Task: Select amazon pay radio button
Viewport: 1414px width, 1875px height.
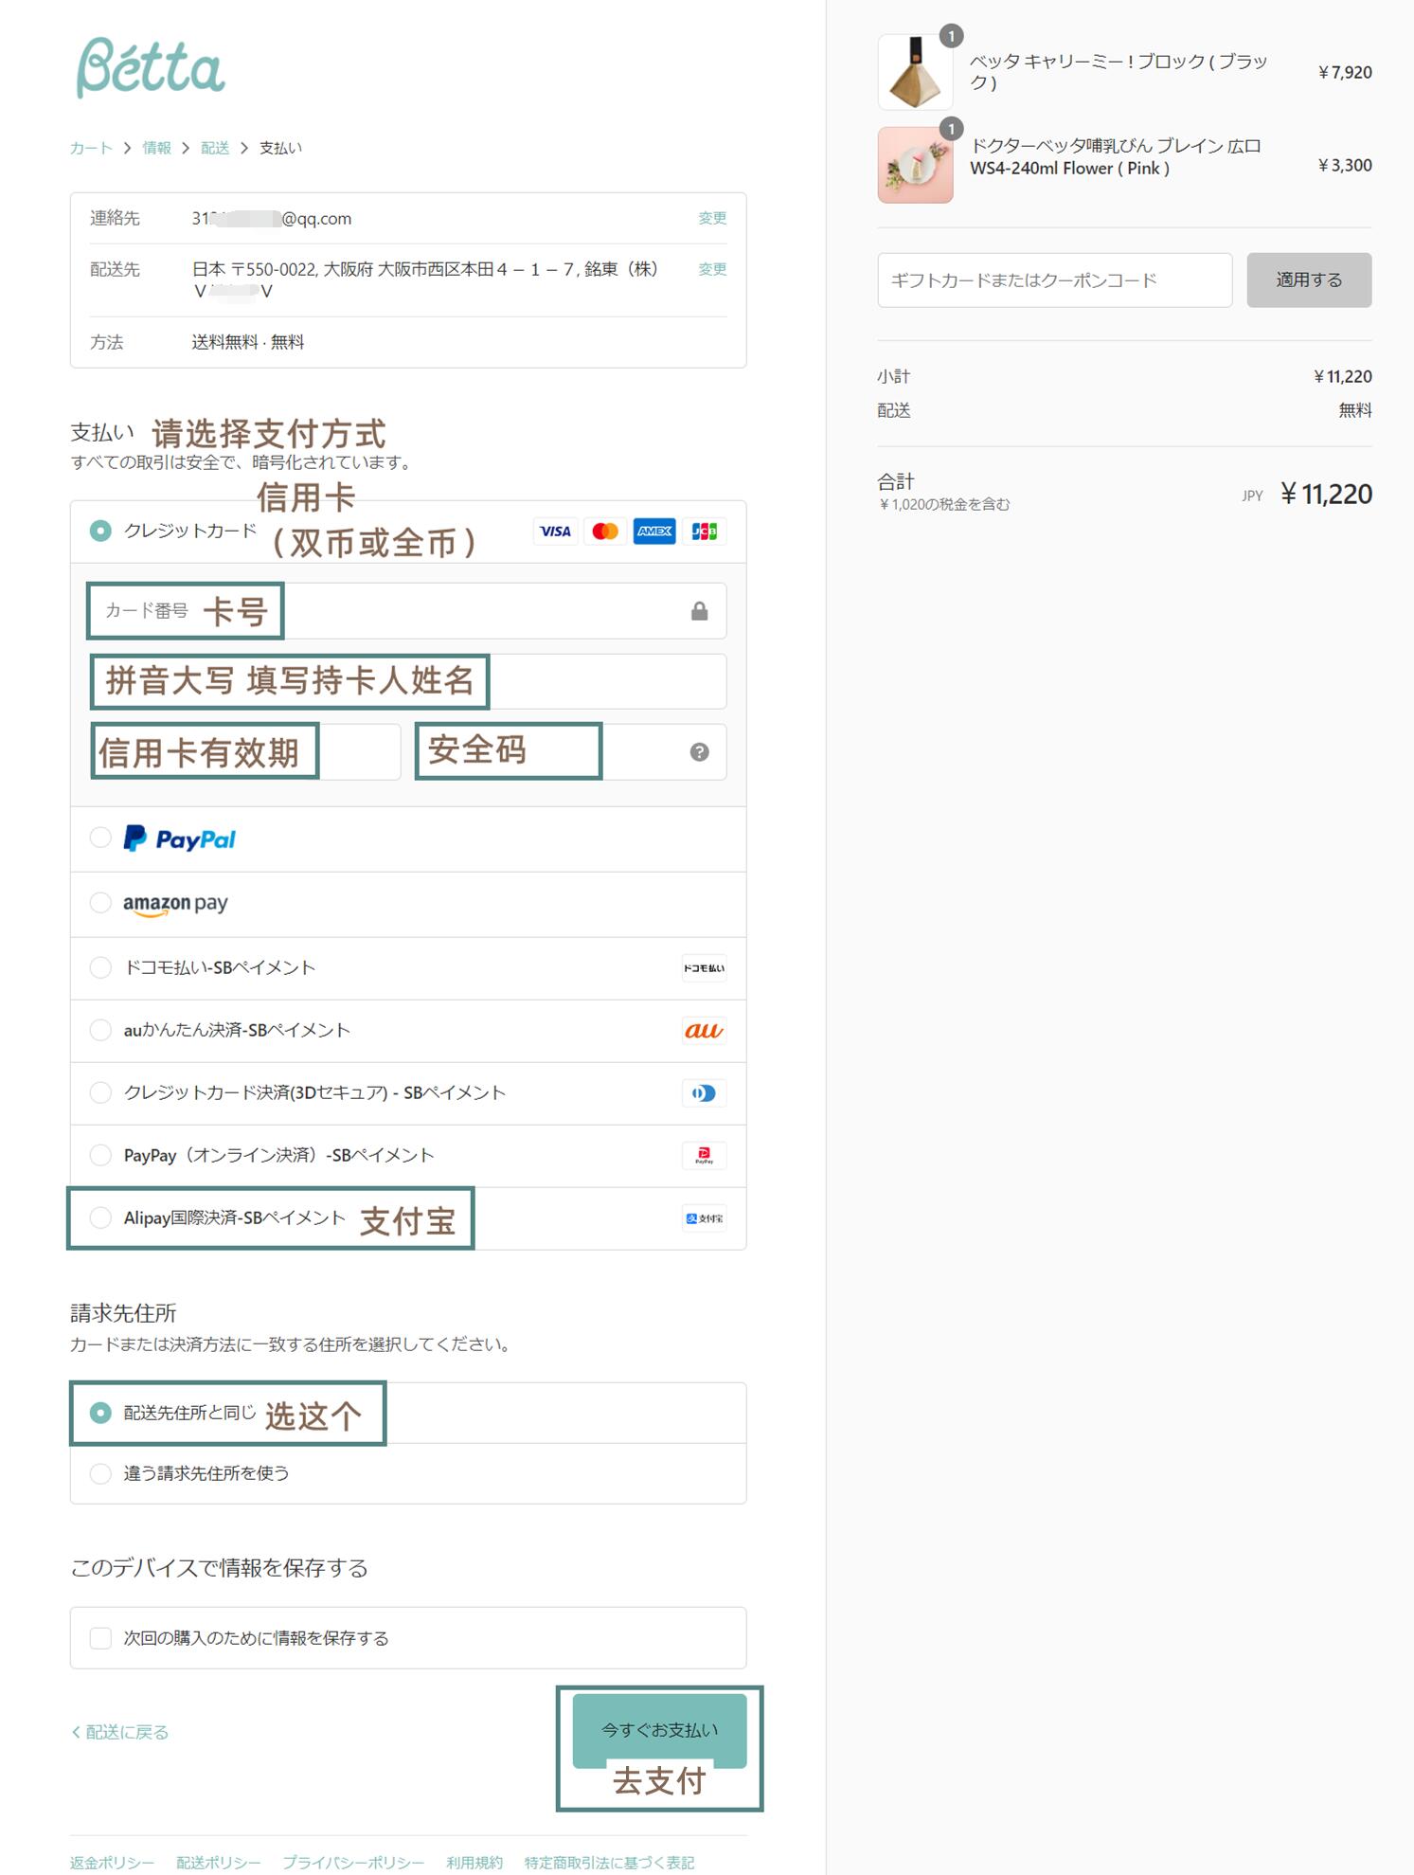Action: tap(100, 903)
